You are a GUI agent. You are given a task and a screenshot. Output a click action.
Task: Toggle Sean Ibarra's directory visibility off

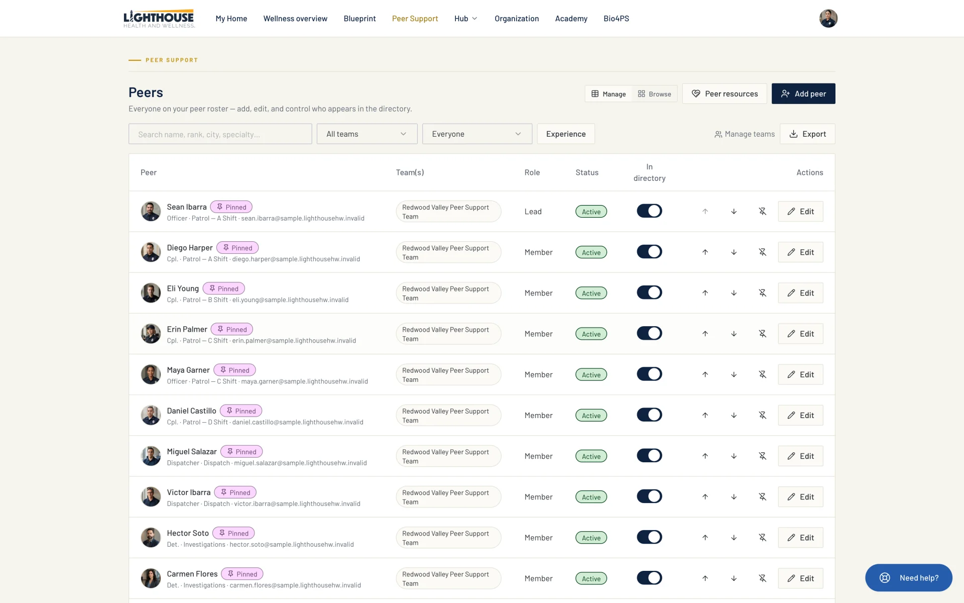(649, 211)
